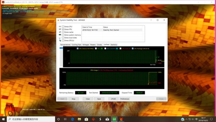The height and width of the screenshot is (122, 216).
Task: Switch to AIDA64 green taskbar icon
Action: click(x=114, y=119)
